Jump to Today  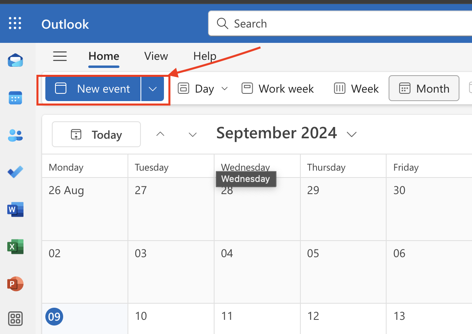click(x=96, y=134)
